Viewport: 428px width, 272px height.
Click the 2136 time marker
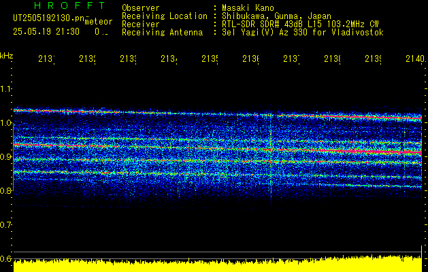pos(251,59)
